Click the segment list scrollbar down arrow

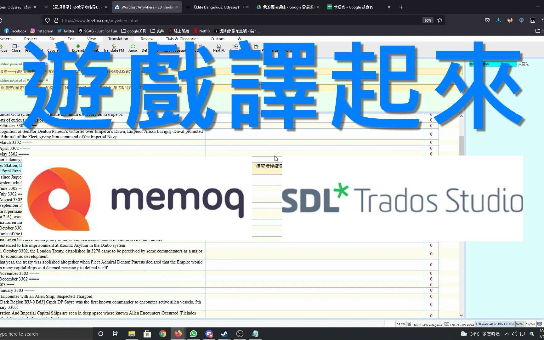[461, 315]
